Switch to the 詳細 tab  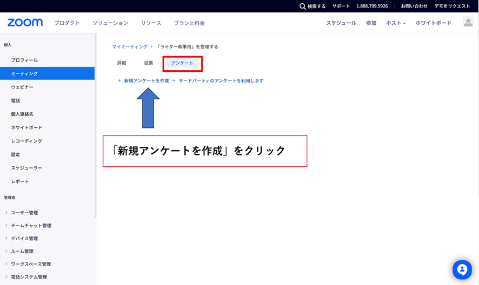[x=122, y=63]
